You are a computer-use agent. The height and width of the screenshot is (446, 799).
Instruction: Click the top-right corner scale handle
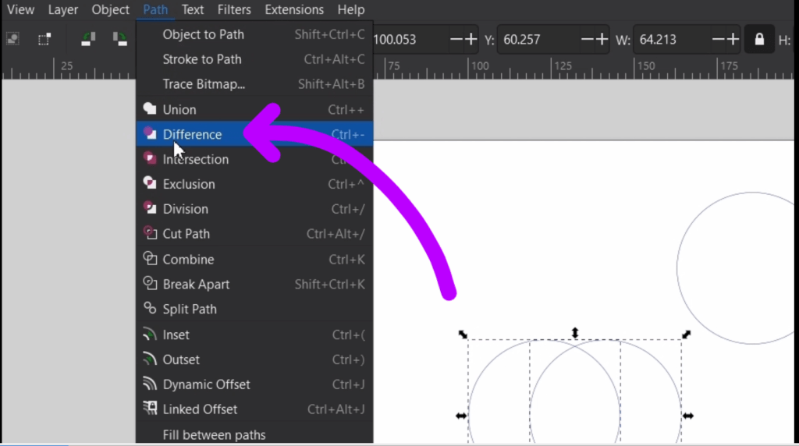pyautogui.click(x=687, y=334)
